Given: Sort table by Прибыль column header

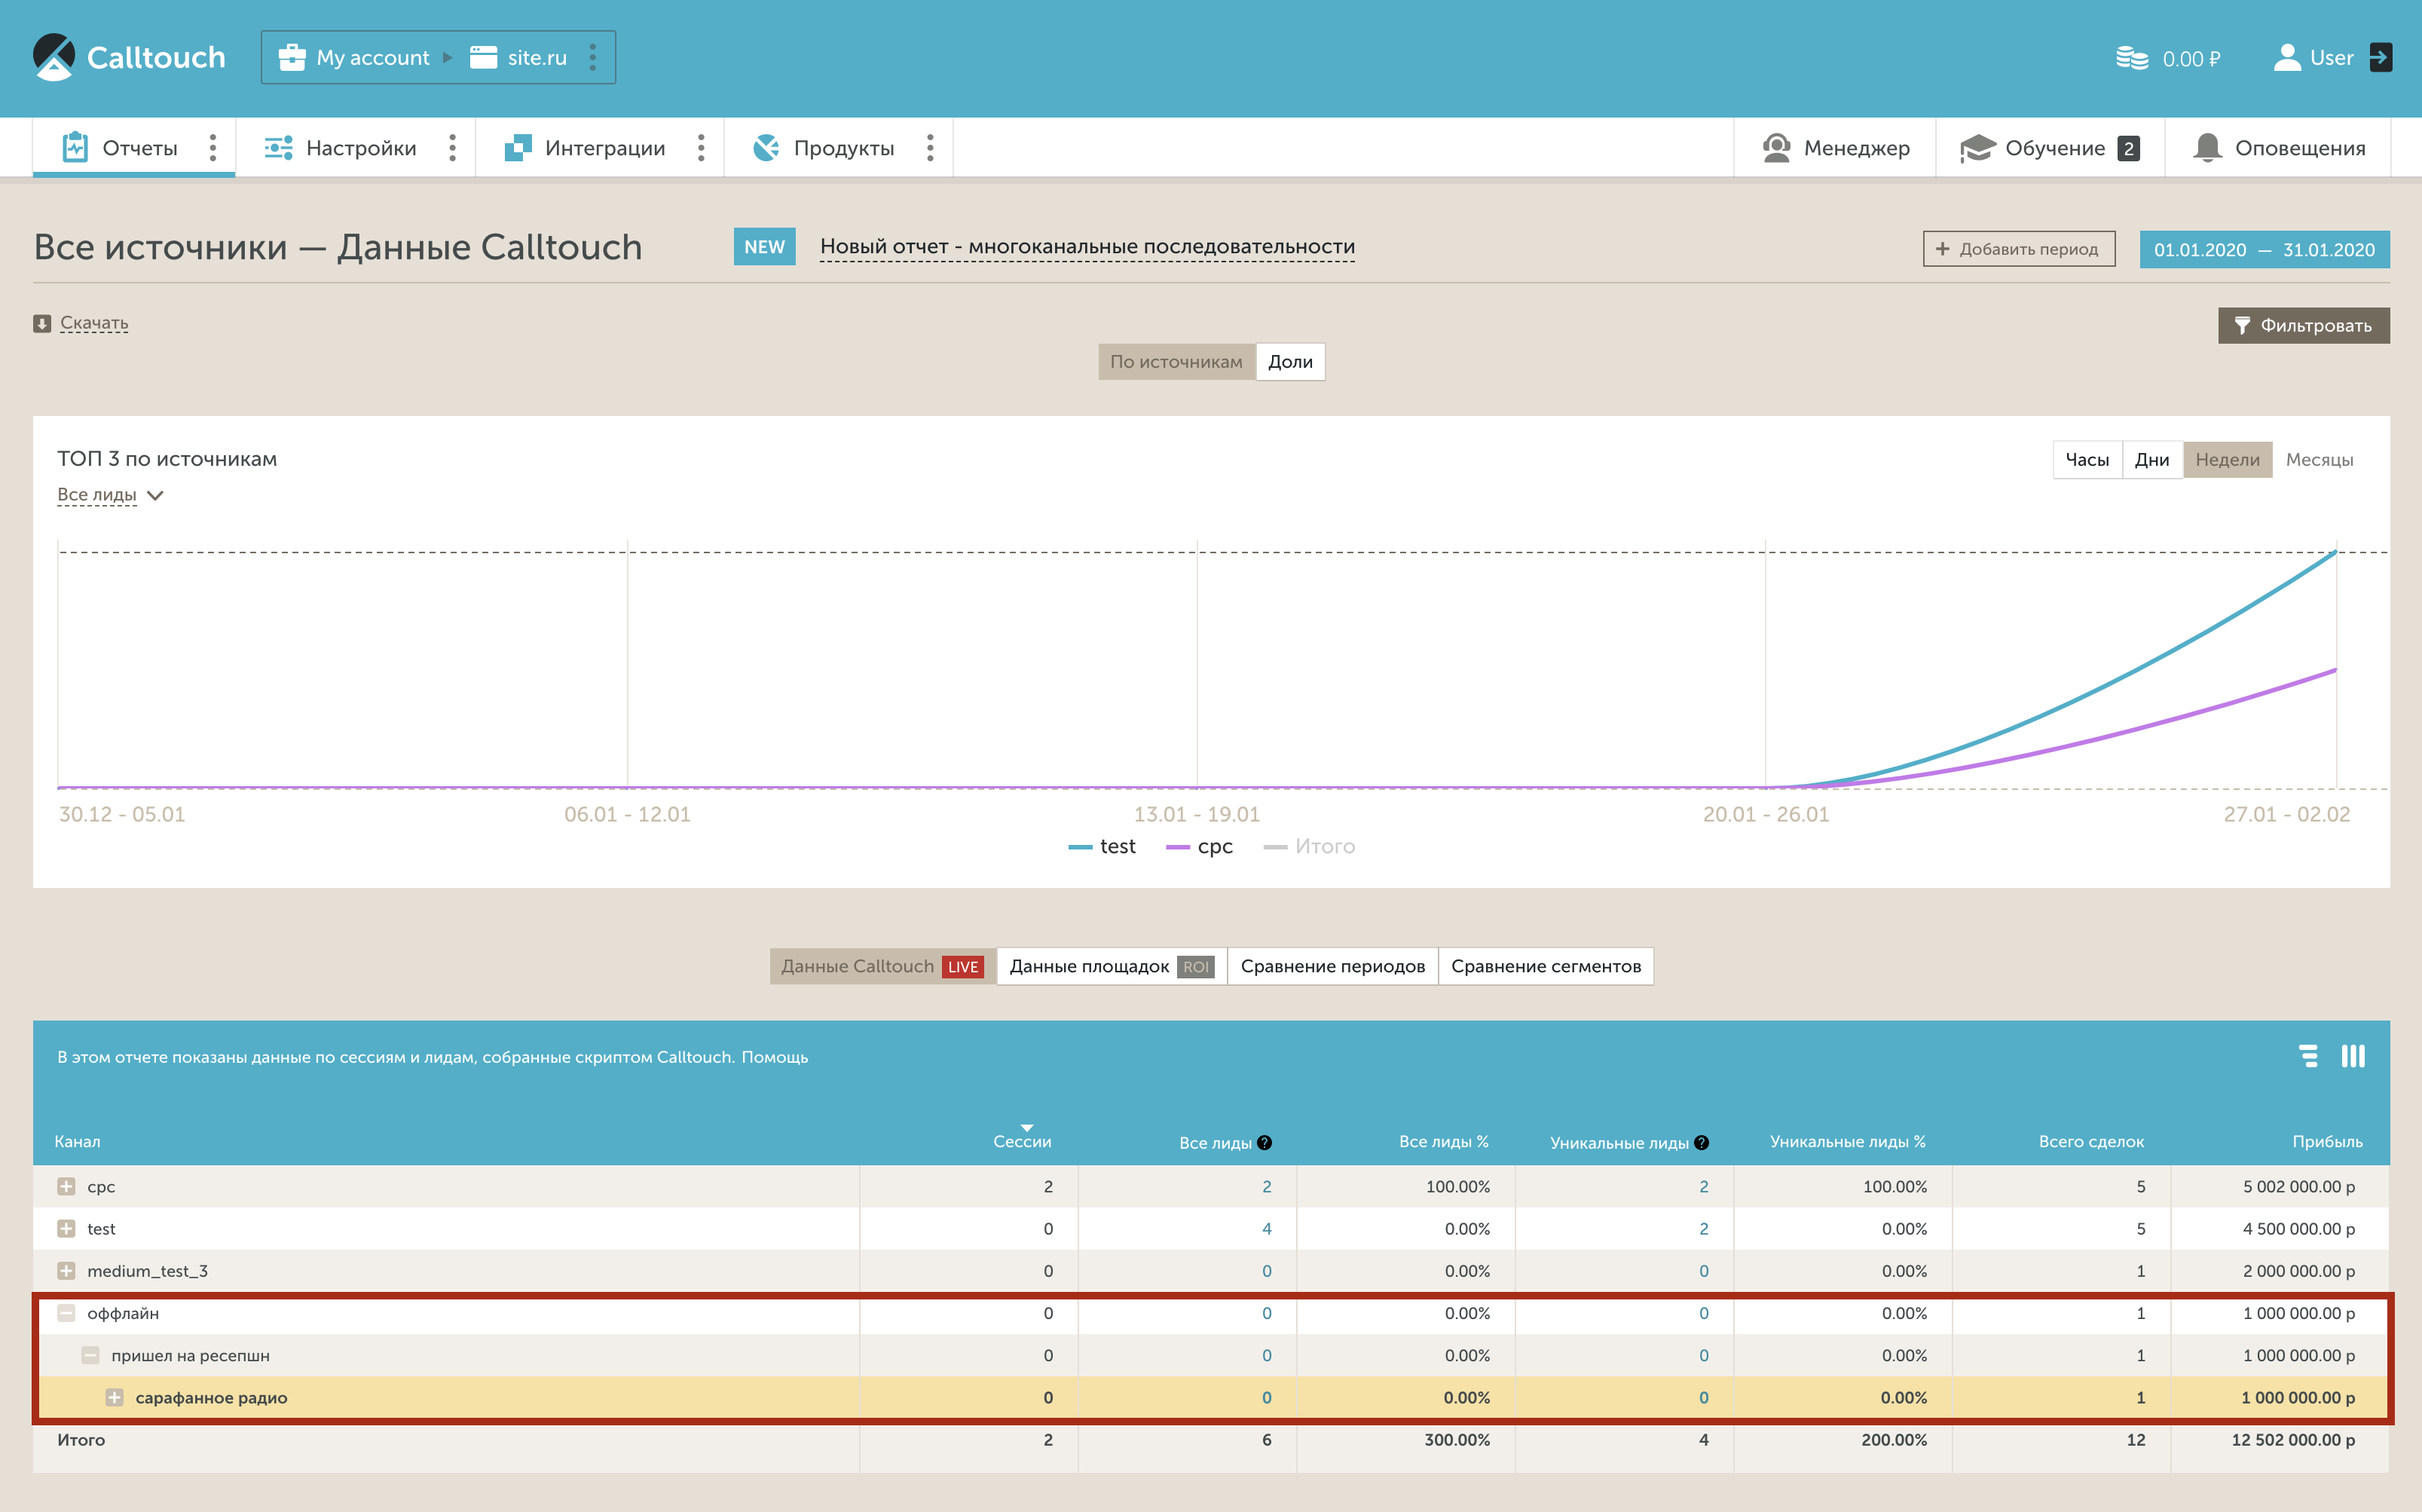Looking at the screenshot, I should pos(2327,1142).
